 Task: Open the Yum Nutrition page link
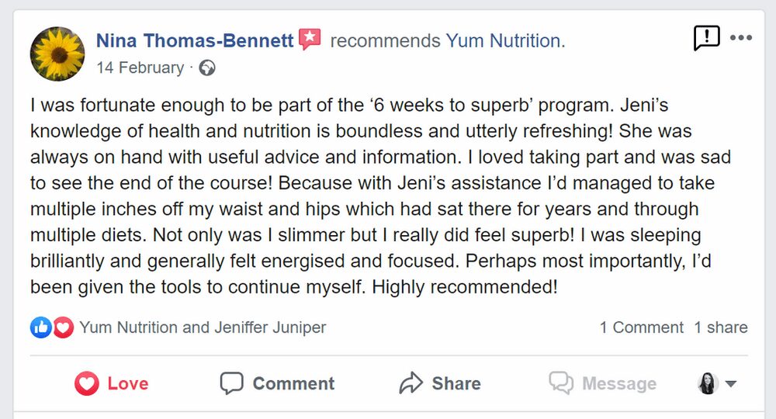pos(505,40)
